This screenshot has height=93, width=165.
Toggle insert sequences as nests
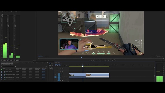point(55,66)
